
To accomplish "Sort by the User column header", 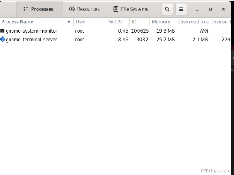I will [x=90, y=22].
